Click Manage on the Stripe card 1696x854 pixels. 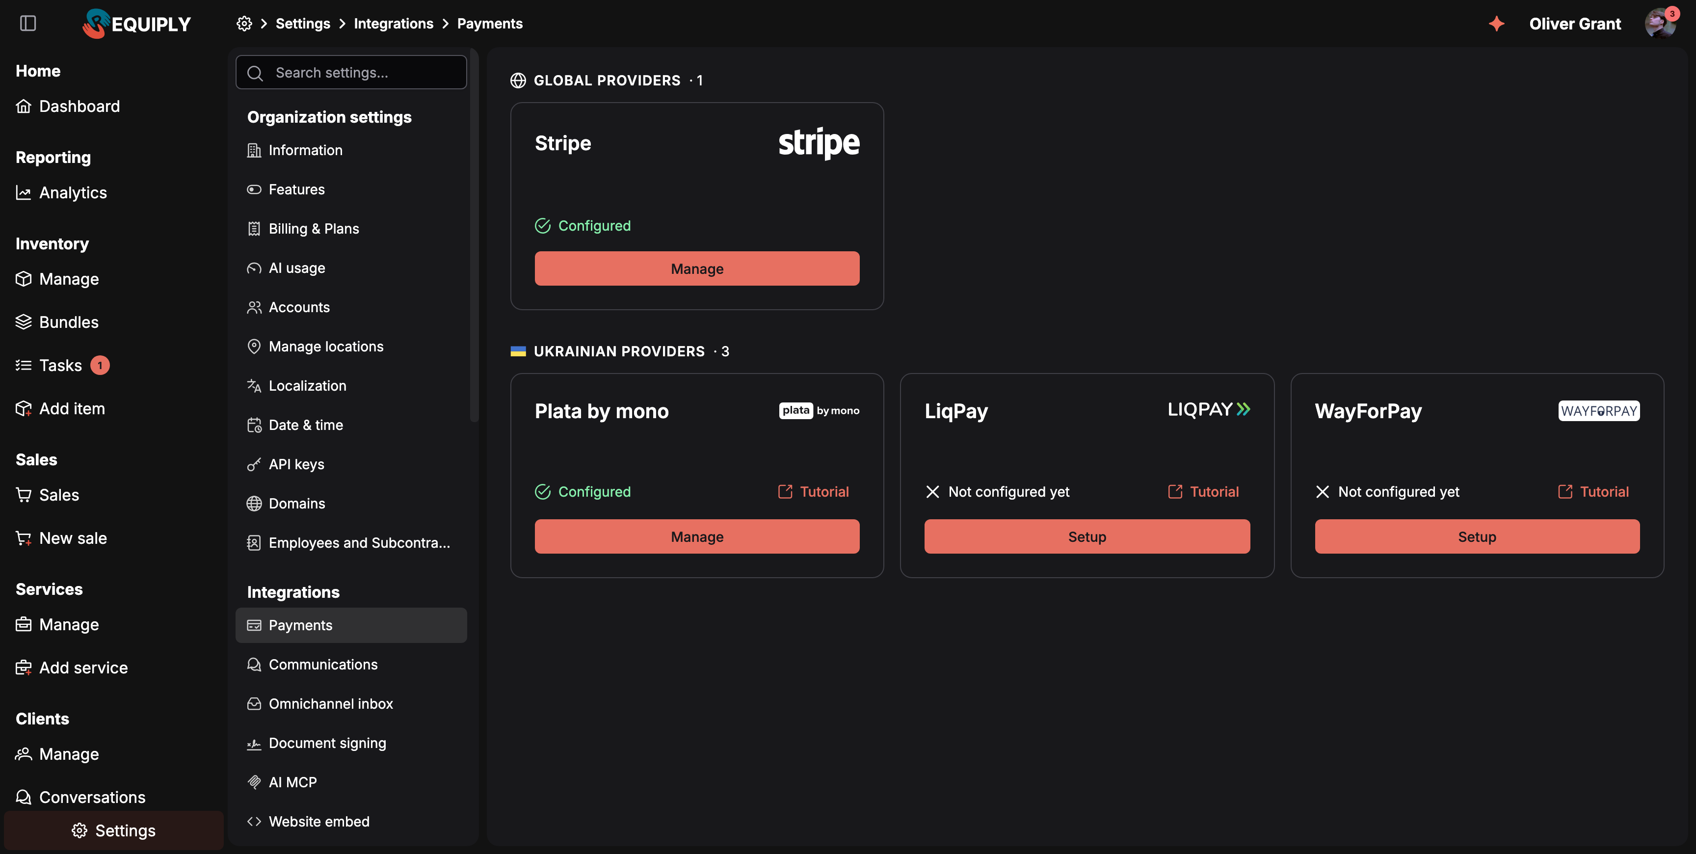[x=696, y=268]
